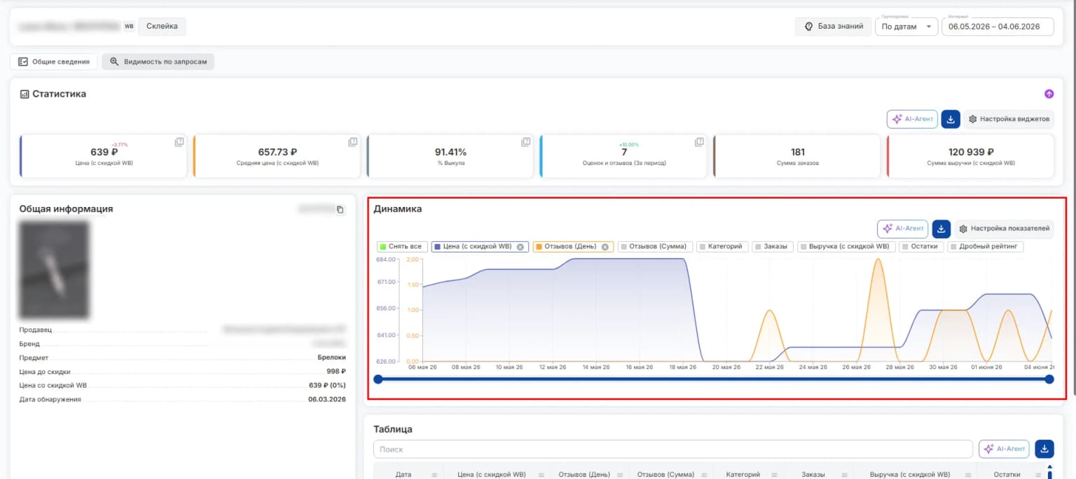1076x479 pixels.
Task: Enable the Дробный рейтинг chart series
Action: tap(986, 247)
